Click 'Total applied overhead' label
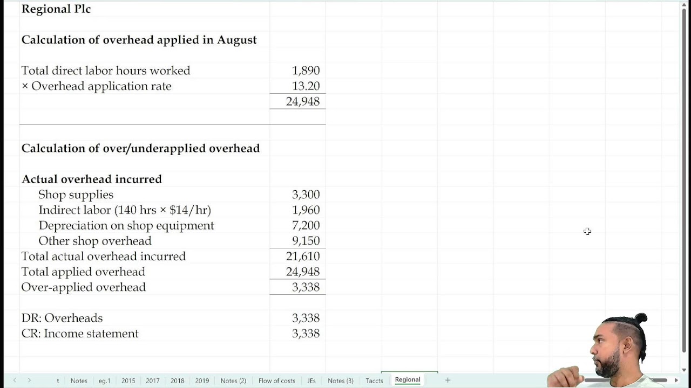This screenshot has width=691, height=388. pos(83,272)
